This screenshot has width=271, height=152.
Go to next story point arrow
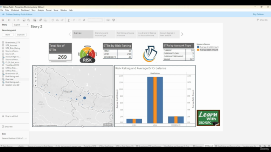point(182,34)
